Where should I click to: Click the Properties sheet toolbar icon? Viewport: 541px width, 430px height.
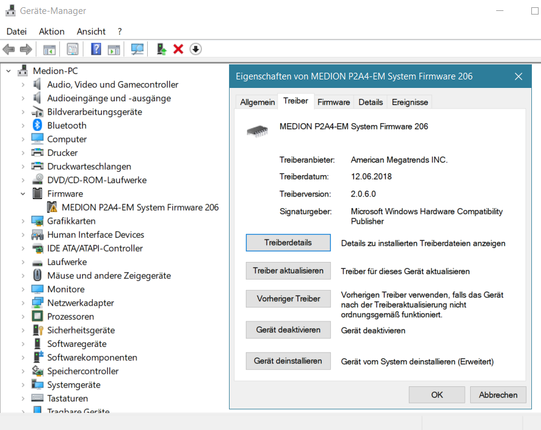73,49
